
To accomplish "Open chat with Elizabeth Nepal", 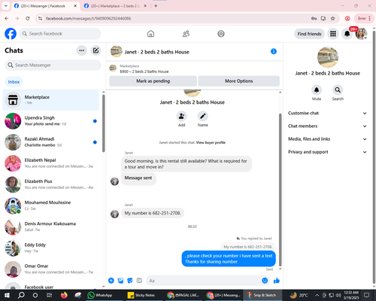I will (x=50, y=163).
